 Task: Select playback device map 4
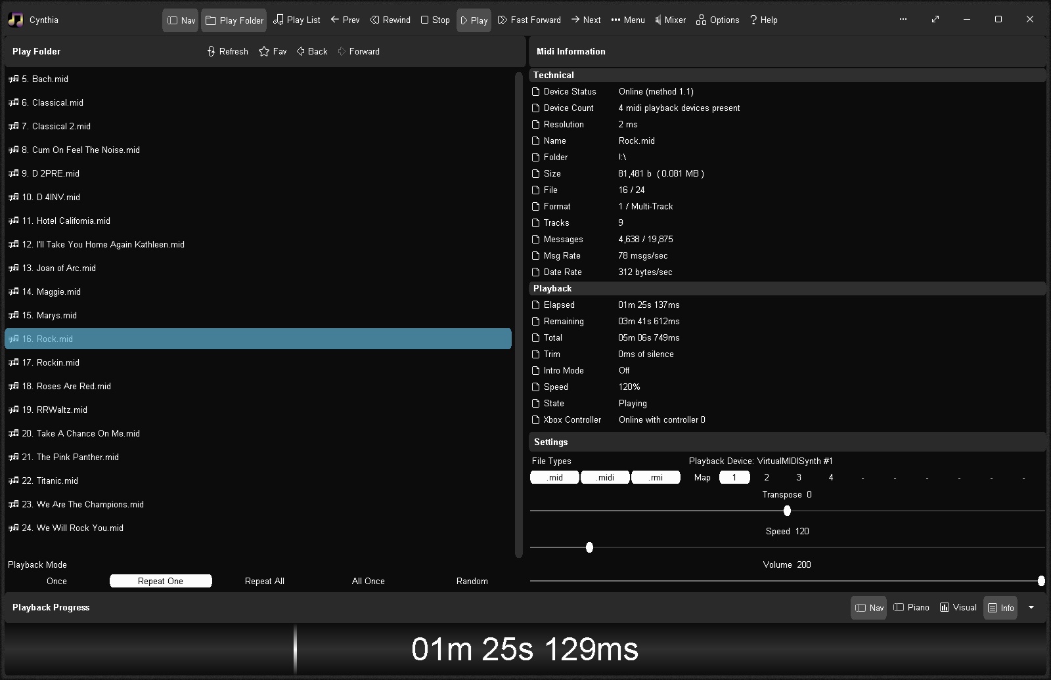[x=831, y=477]
